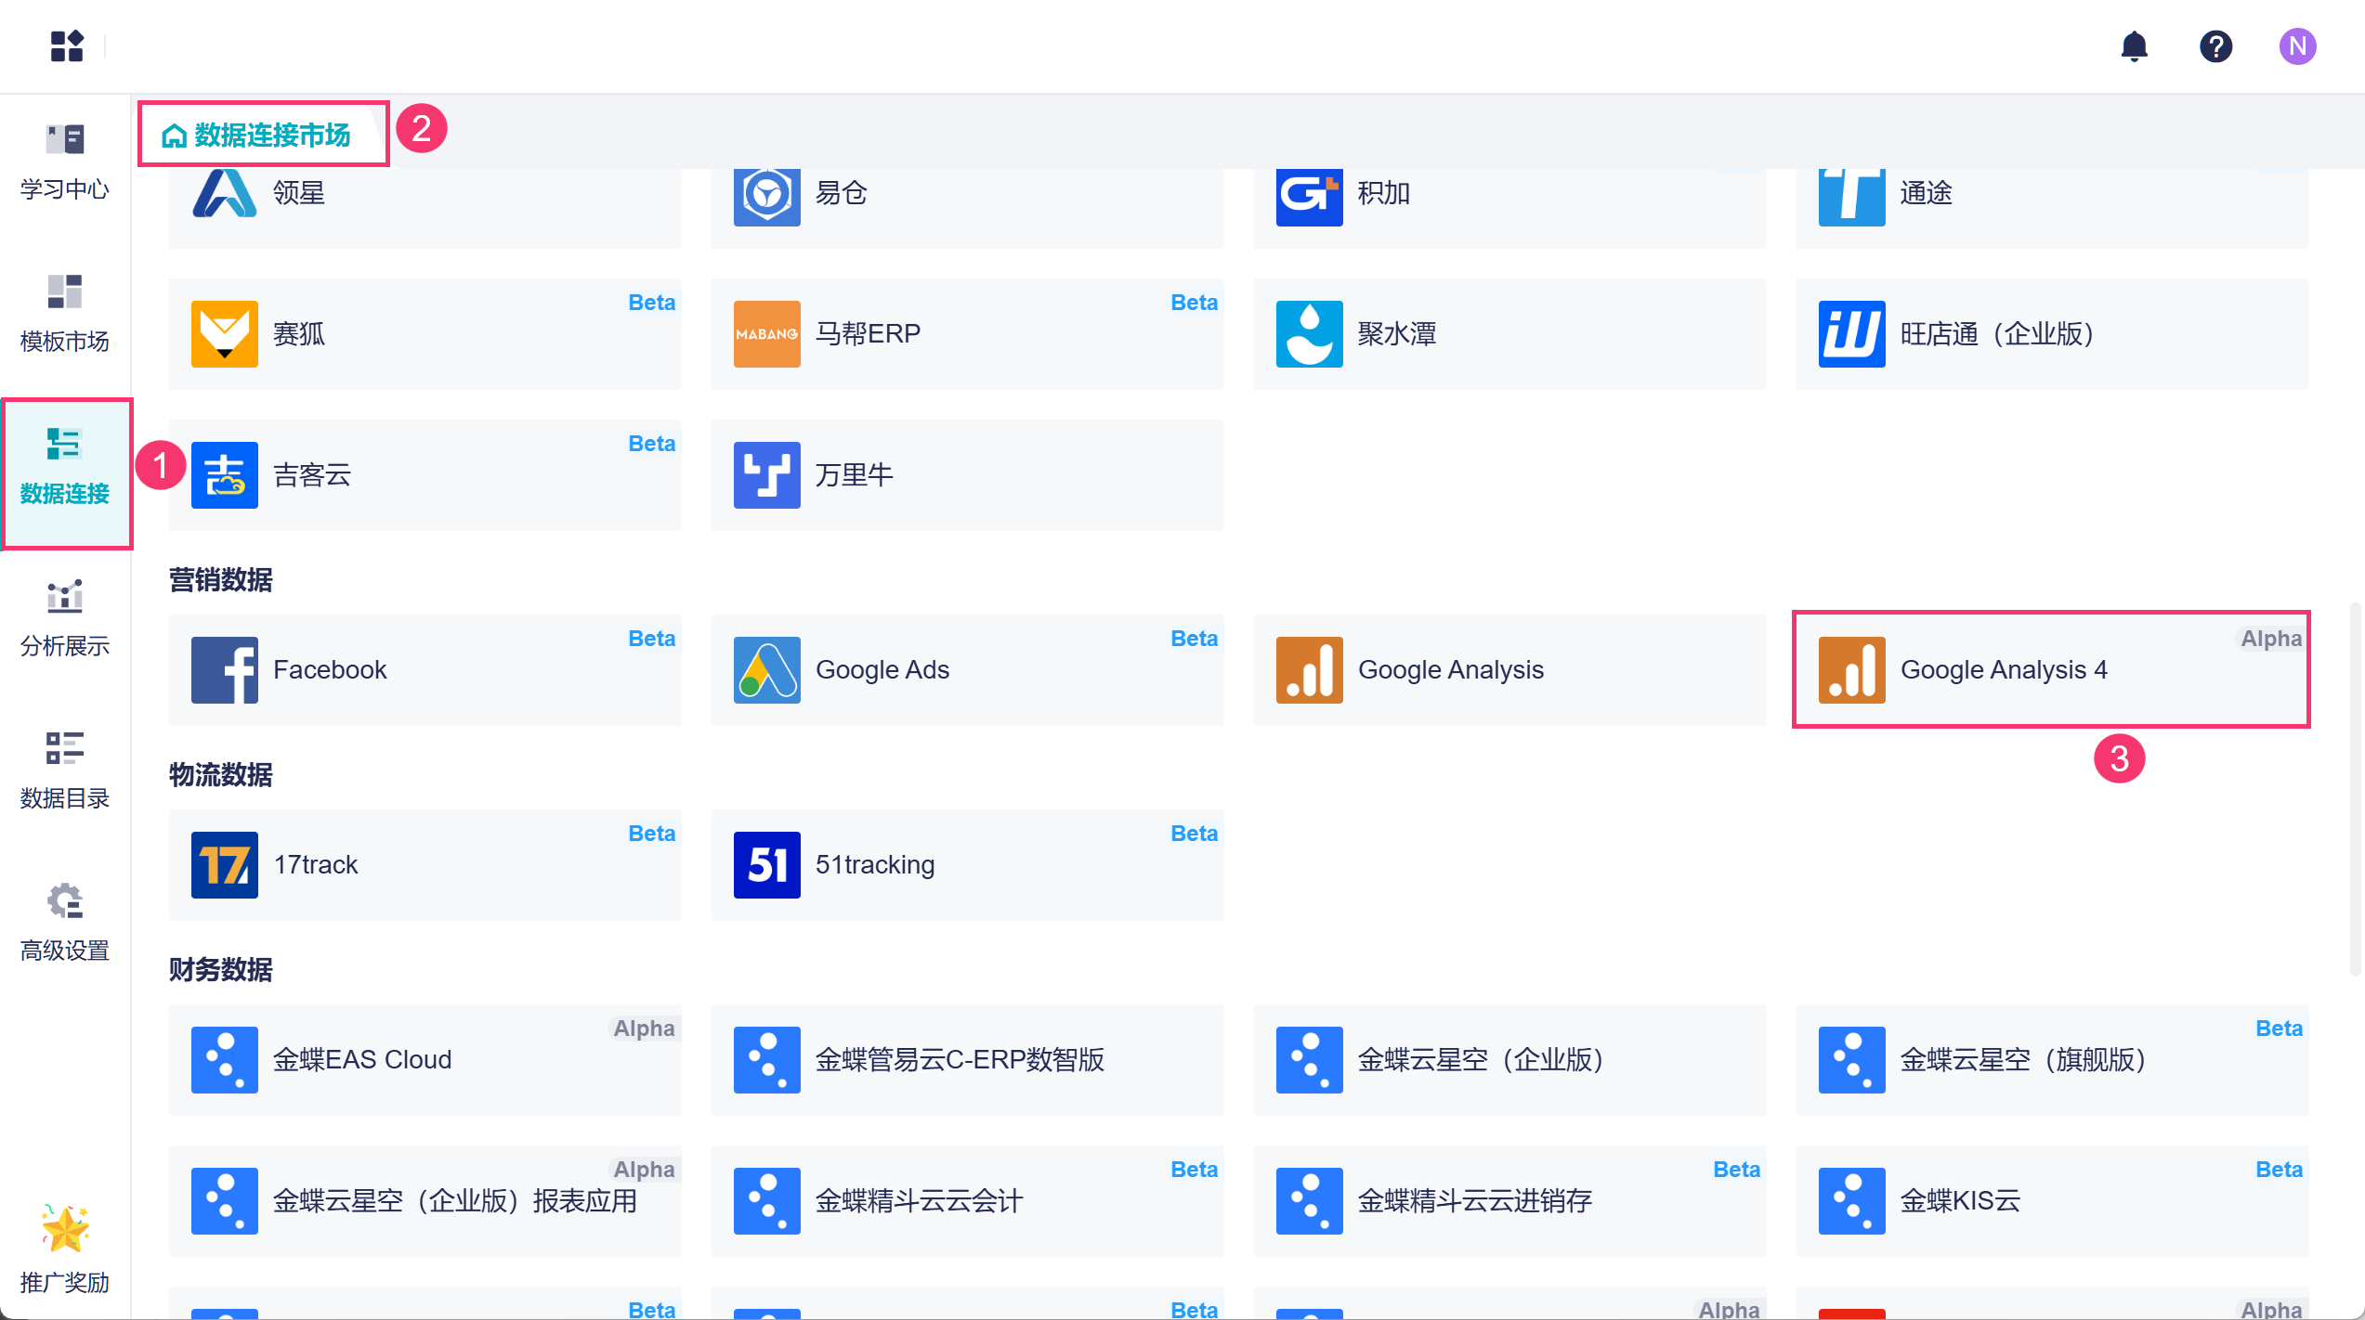Image resolution: width=2365 pixels, height=1320 pixels.
Task: Open 模板市场 in the sidebar
Action: (x=65, y=315)
